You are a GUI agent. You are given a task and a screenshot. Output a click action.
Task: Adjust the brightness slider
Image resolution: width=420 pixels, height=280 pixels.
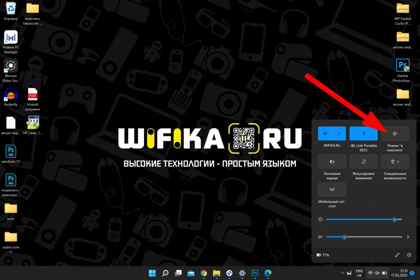(x=364, y=219)
